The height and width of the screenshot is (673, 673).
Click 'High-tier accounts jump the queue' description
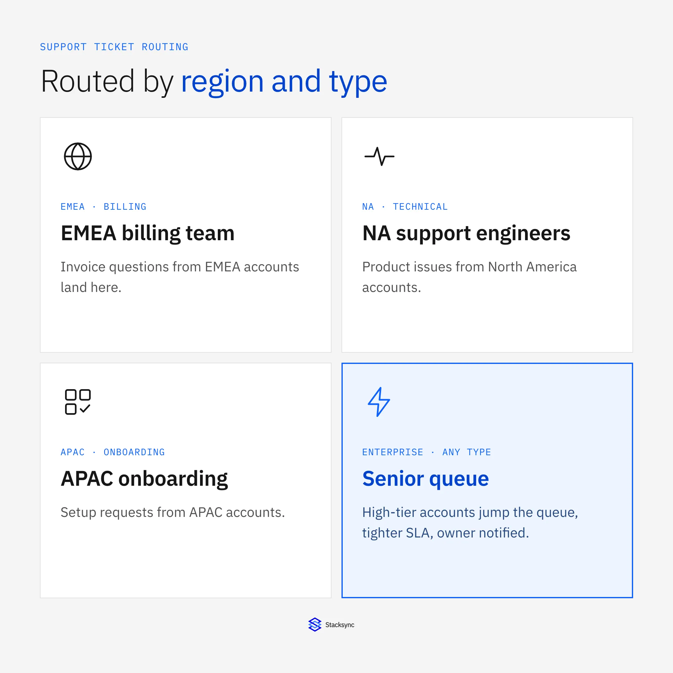[x=470, y=523]
